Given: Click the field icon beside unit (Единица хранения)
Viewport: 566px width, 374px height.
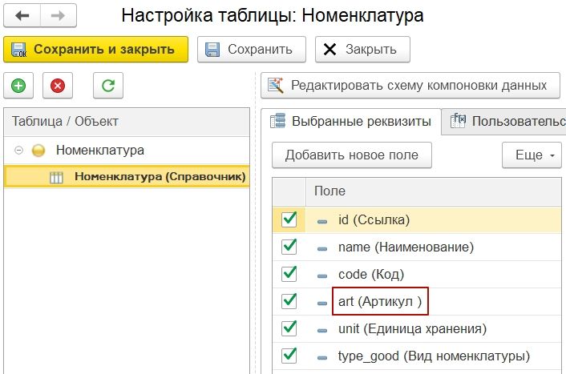Looking at the screenshot, I should 322,331.
